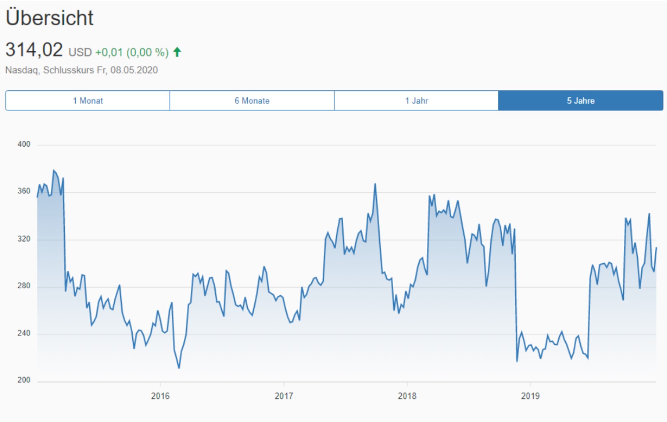This screenshot has height=422, width=667.
Task: Click the last data point of the chart line
Action: tap(656, 248)
